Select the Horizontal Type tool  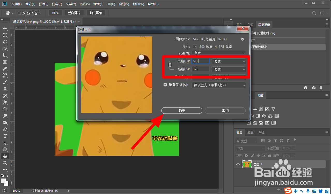coord(5,136)
